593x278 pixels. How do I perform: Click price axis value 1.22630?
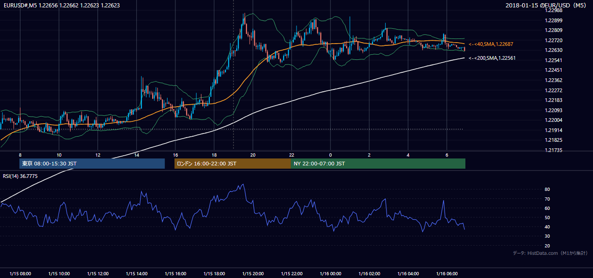click(x=554, y=51)
